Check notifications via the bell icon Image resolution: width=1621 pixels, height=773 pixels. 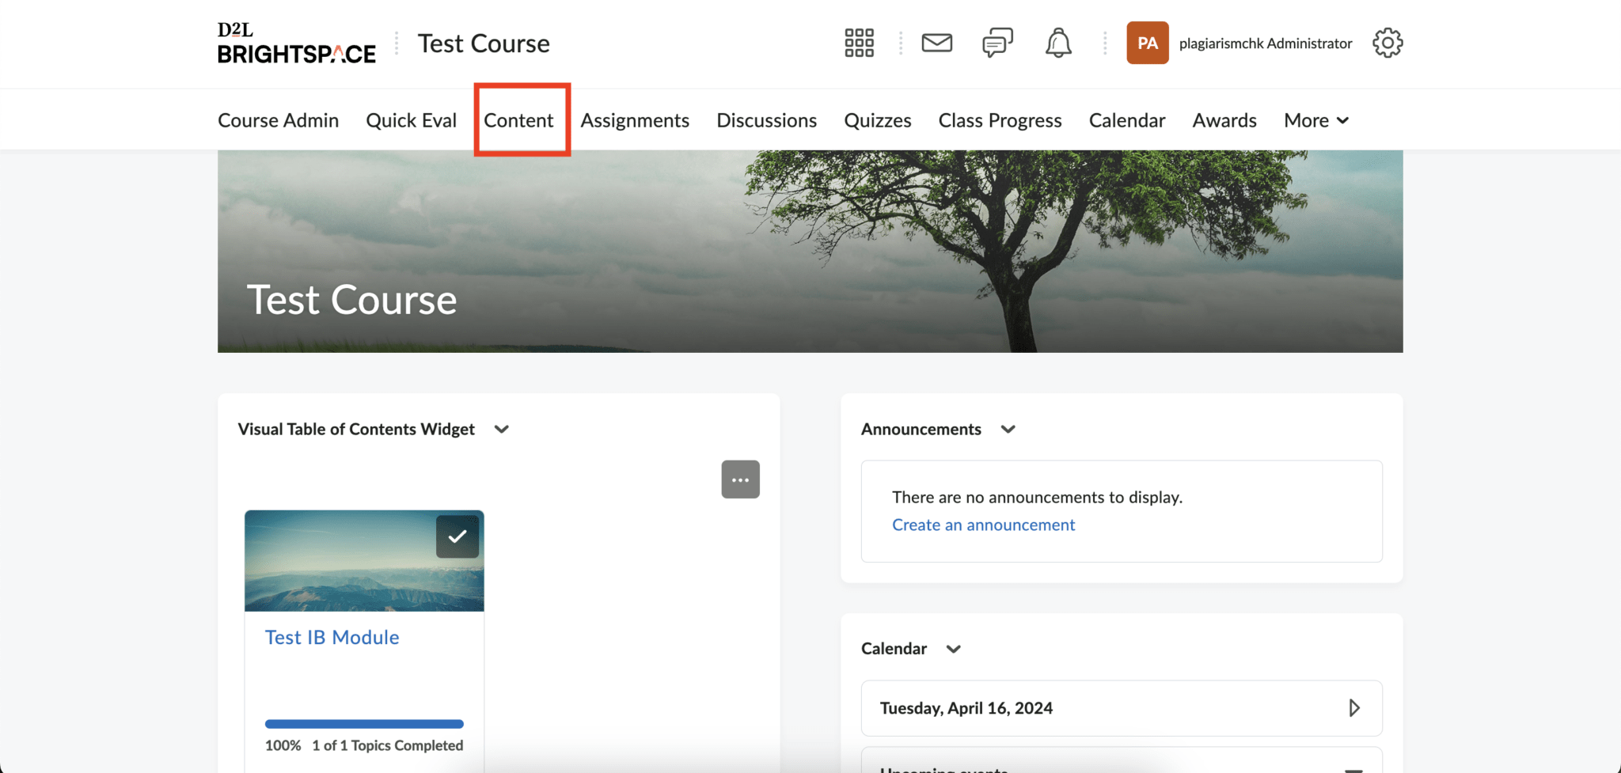click(1058, 43)
